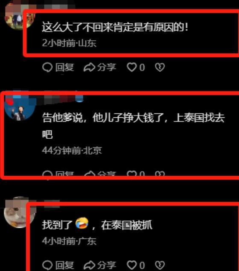
Task: Dislike the Guangdong comment with broken heart
Action: [x=160, y=265]
